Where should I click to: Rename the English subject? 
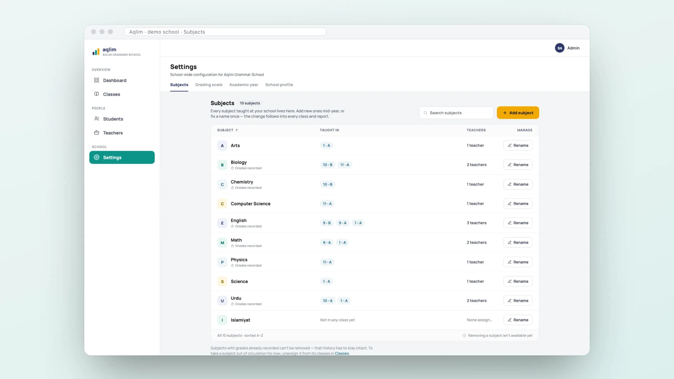coord(518,223)
